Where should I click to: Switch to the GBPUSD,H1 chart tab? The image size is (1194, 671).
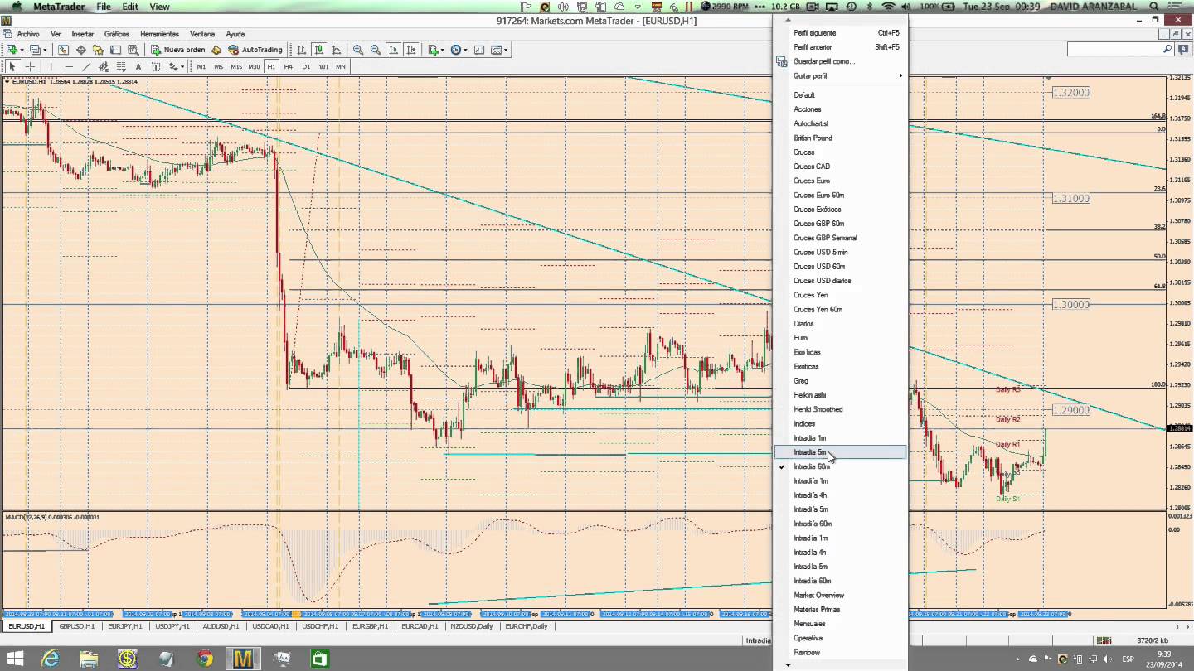[x=76, y=626]
